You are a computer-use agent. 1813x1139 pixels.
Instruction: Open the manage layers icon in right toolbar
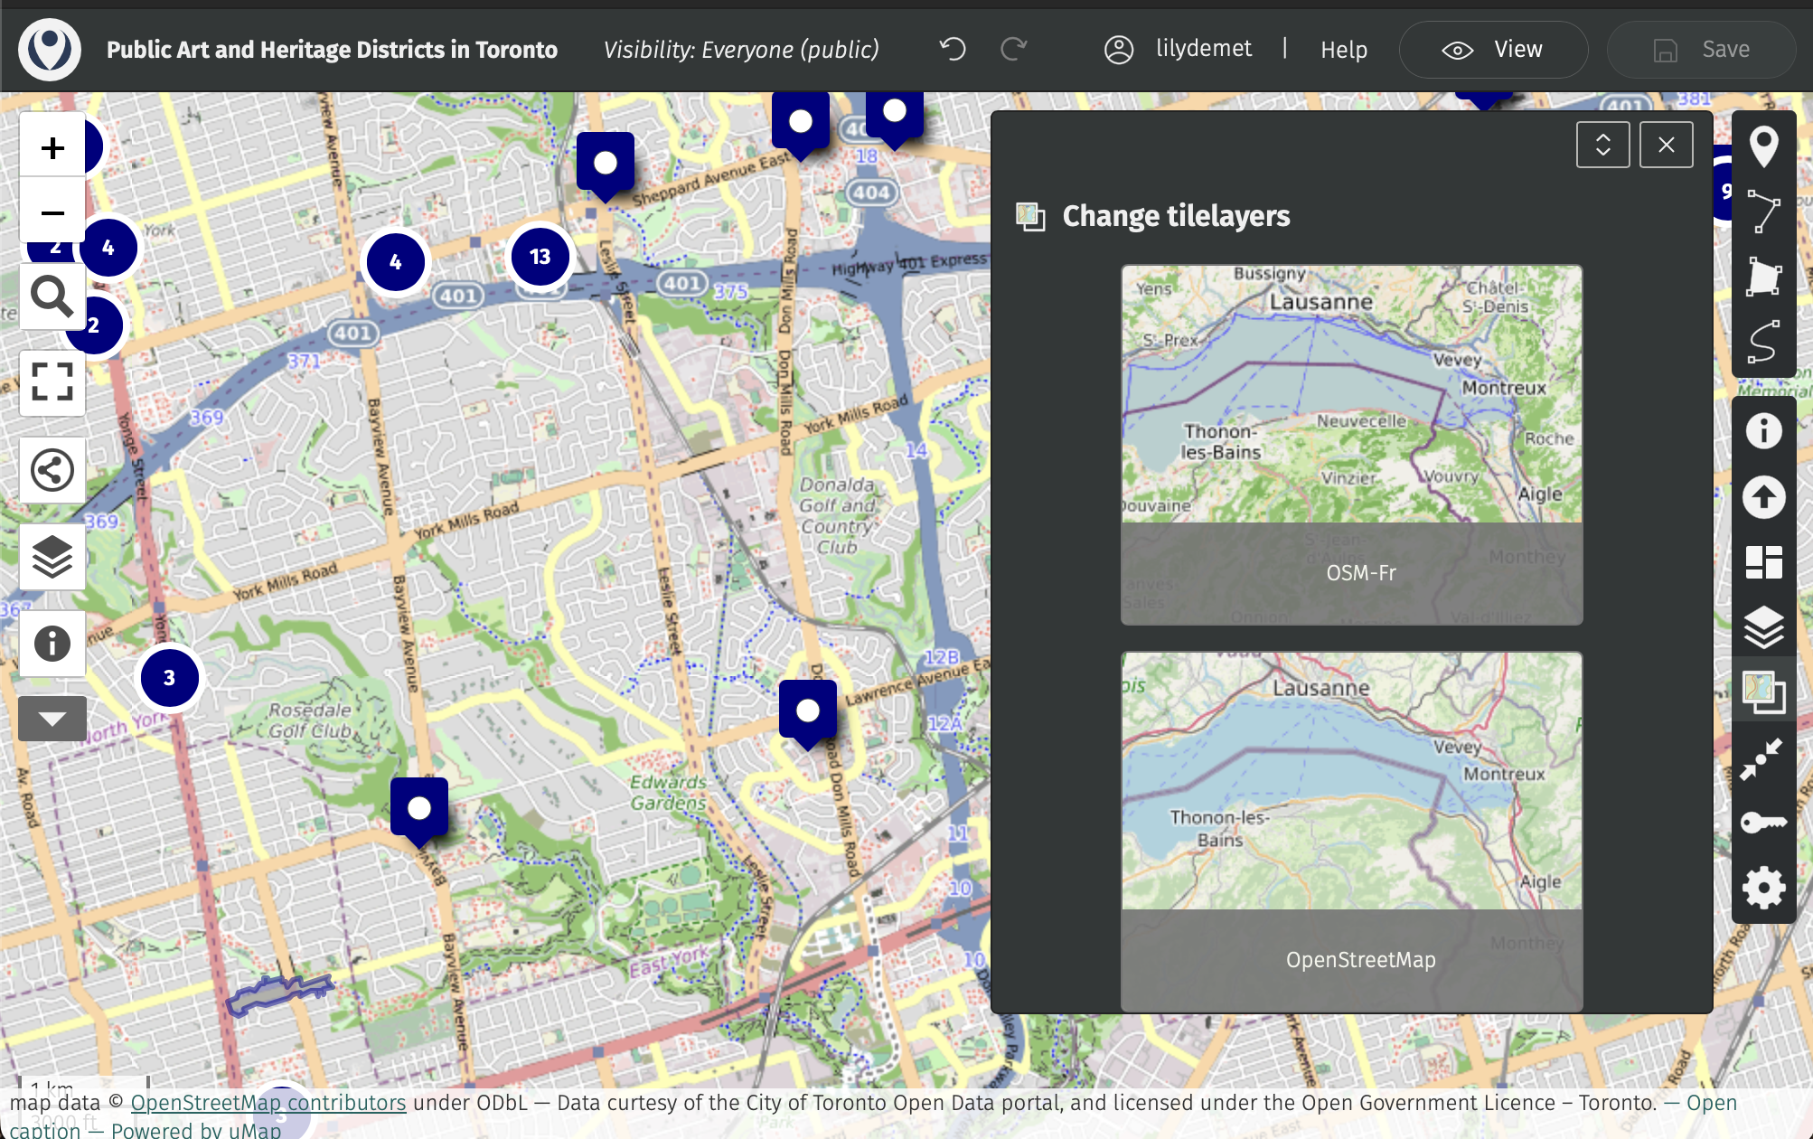click(x=1763, y=626)
